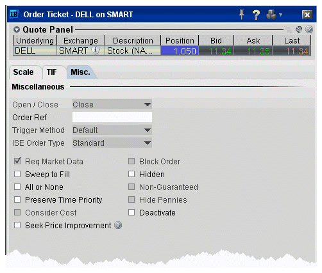Viewport: 322px width, 273px height.
Task: Click the Stock (NA... description cell
Action: click(133, 51)
